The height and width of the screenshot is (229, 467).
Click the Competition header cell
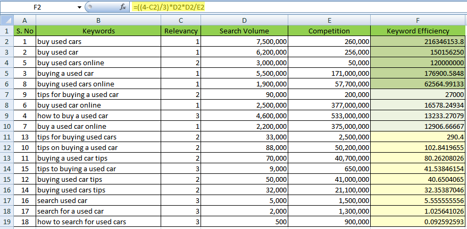click(x=329, y=31)
